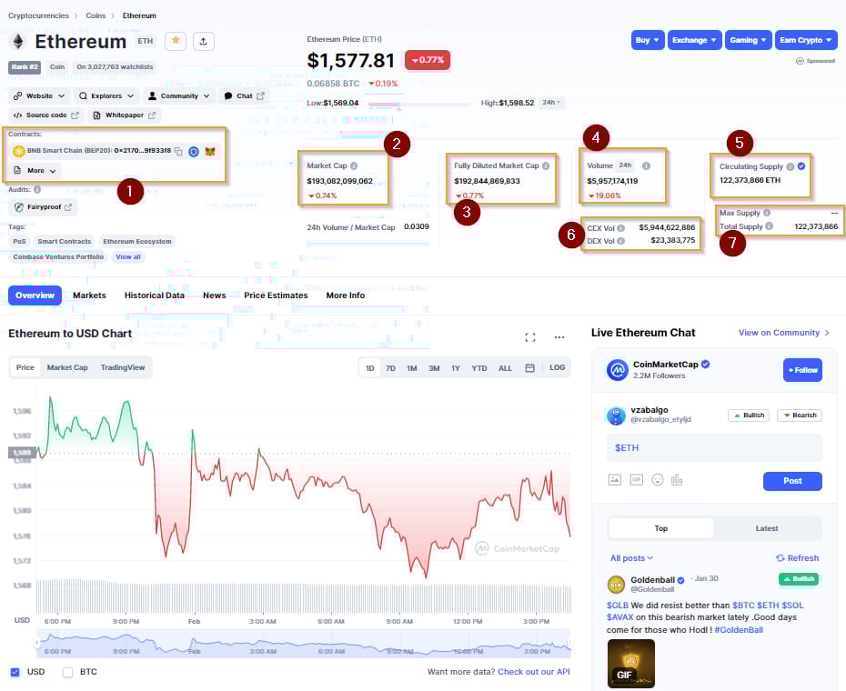Show Audits info icon

click(37, 189)
